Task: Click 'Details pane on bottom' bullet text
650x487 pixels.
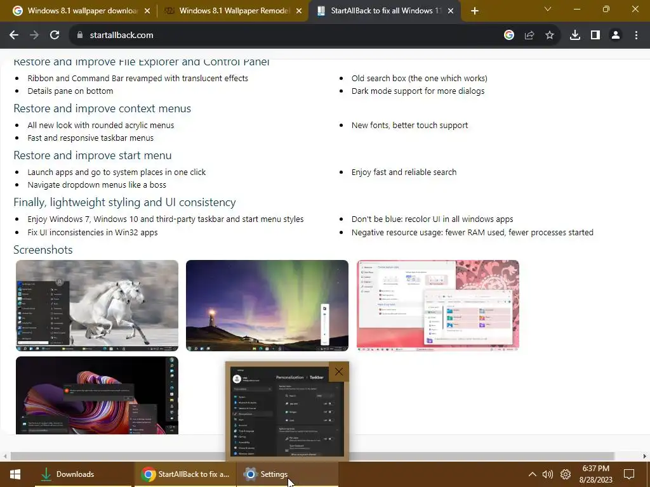Action: click(70, 91)
